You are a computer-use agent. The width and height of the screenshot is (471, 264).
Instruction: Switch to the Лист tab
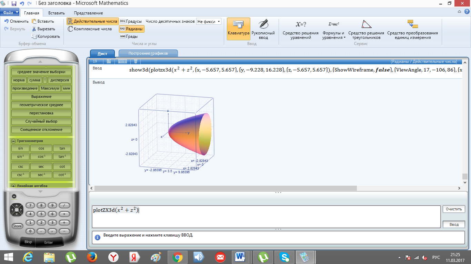[102, 54]
